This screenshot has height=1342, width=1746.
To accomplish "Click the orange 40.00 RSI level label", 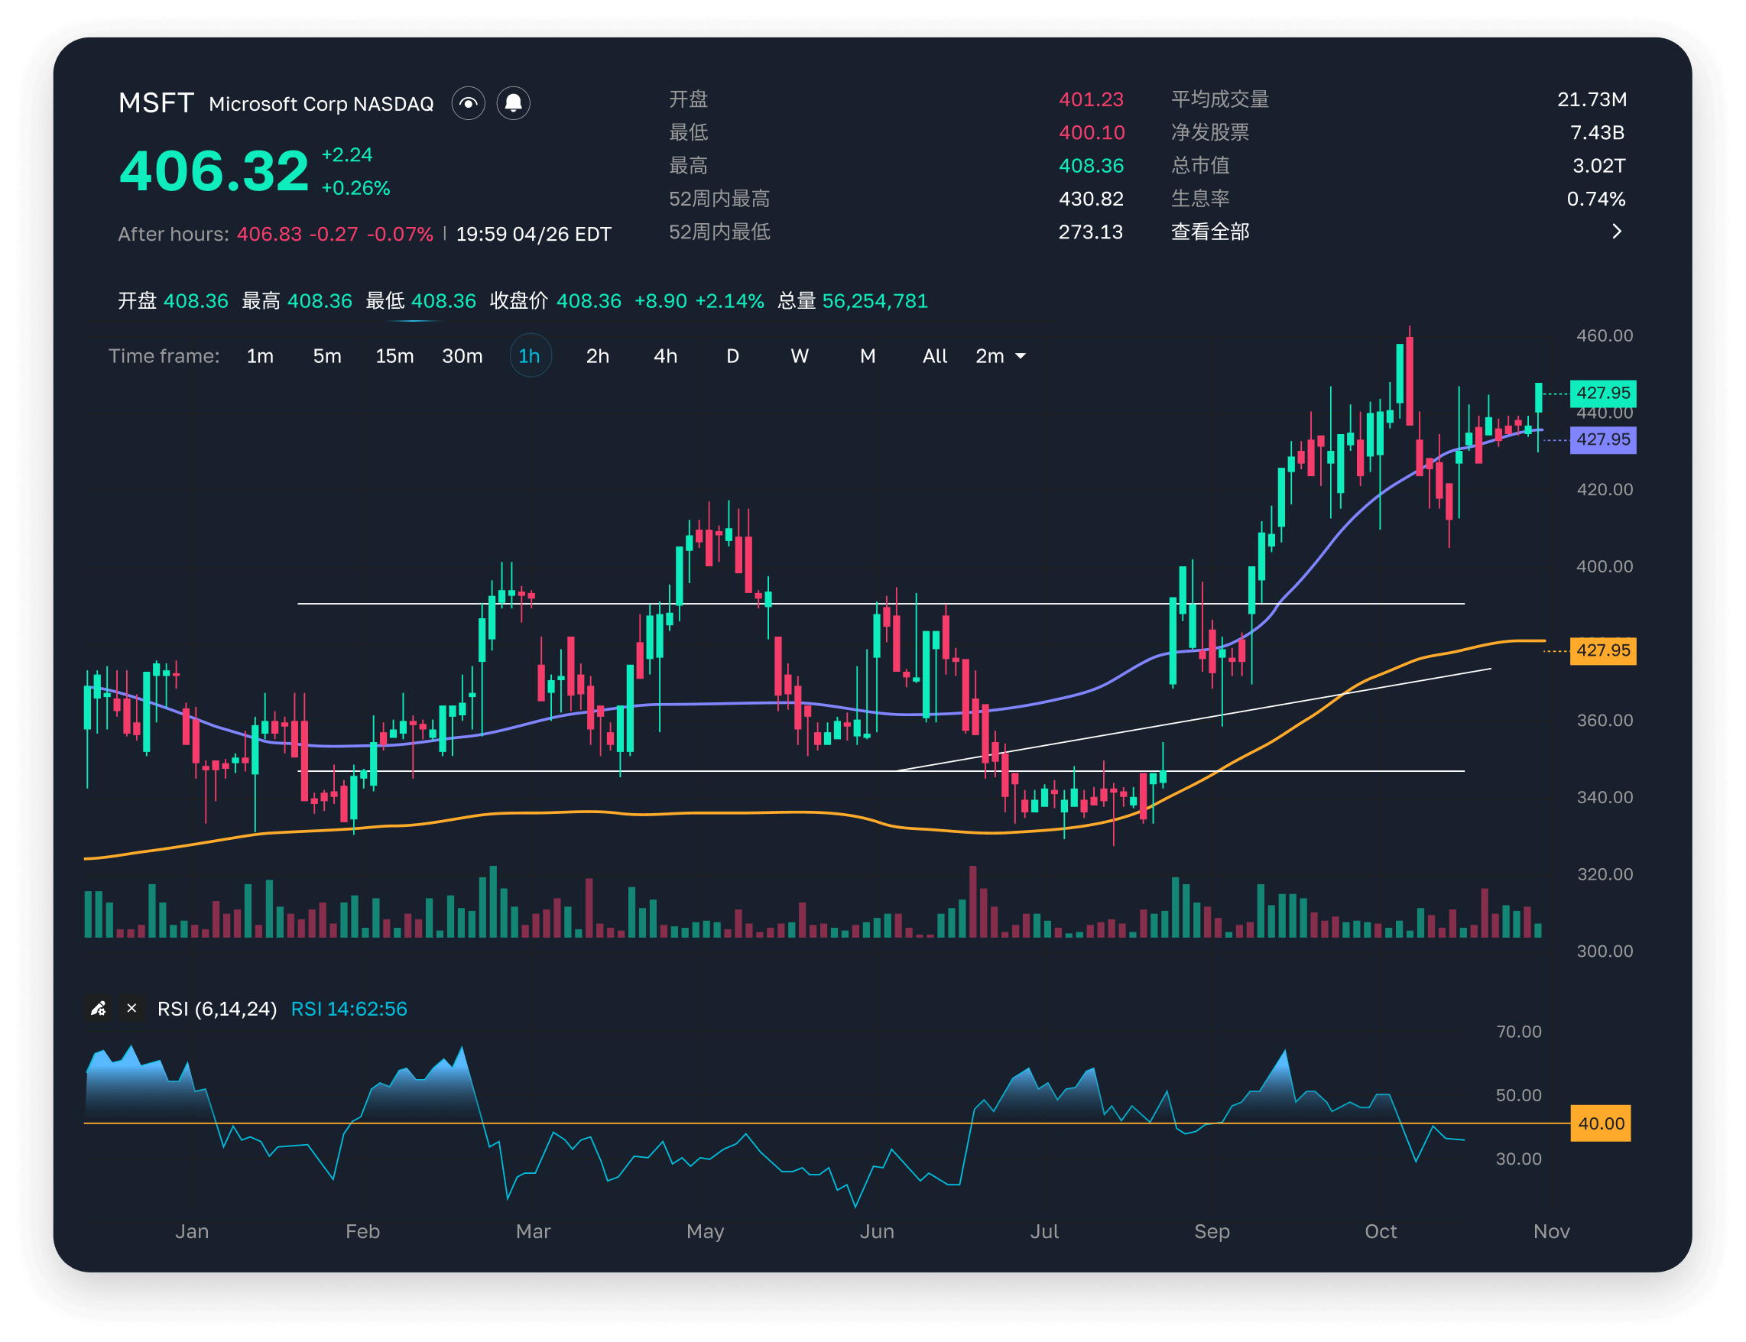I will click(x=1601, y=1123).
